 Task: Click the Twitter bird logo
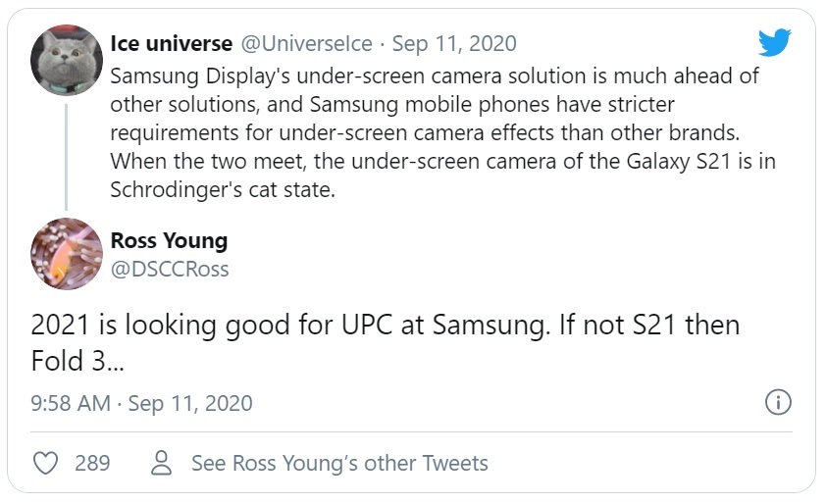(774, 43)
